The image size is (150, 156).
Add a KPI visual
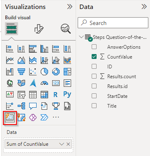[x=10, y=95]
